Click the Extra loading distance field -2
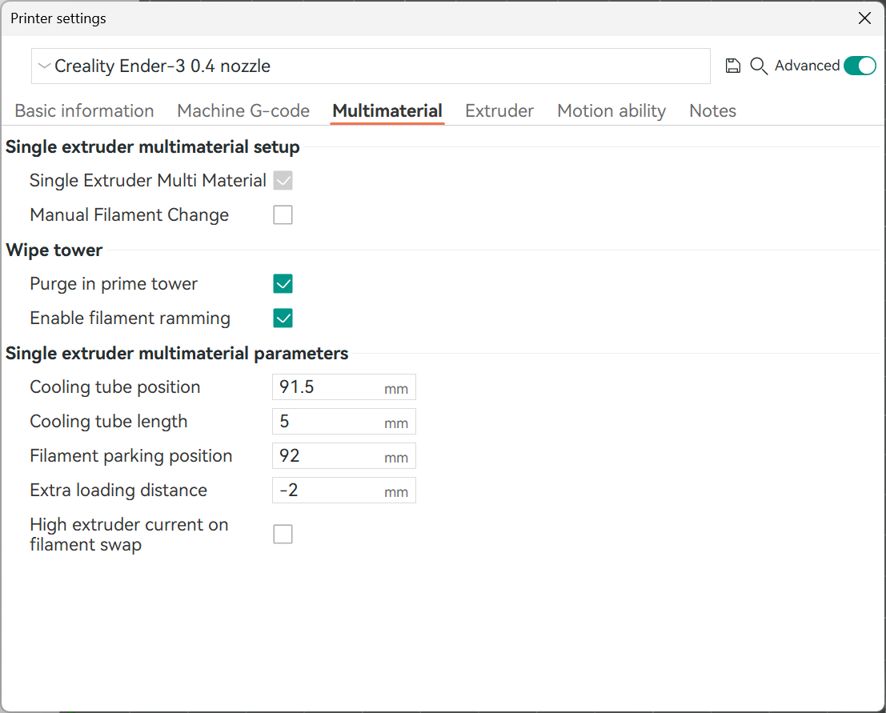This screenshot has height=713, width=886. coord(344,491)
